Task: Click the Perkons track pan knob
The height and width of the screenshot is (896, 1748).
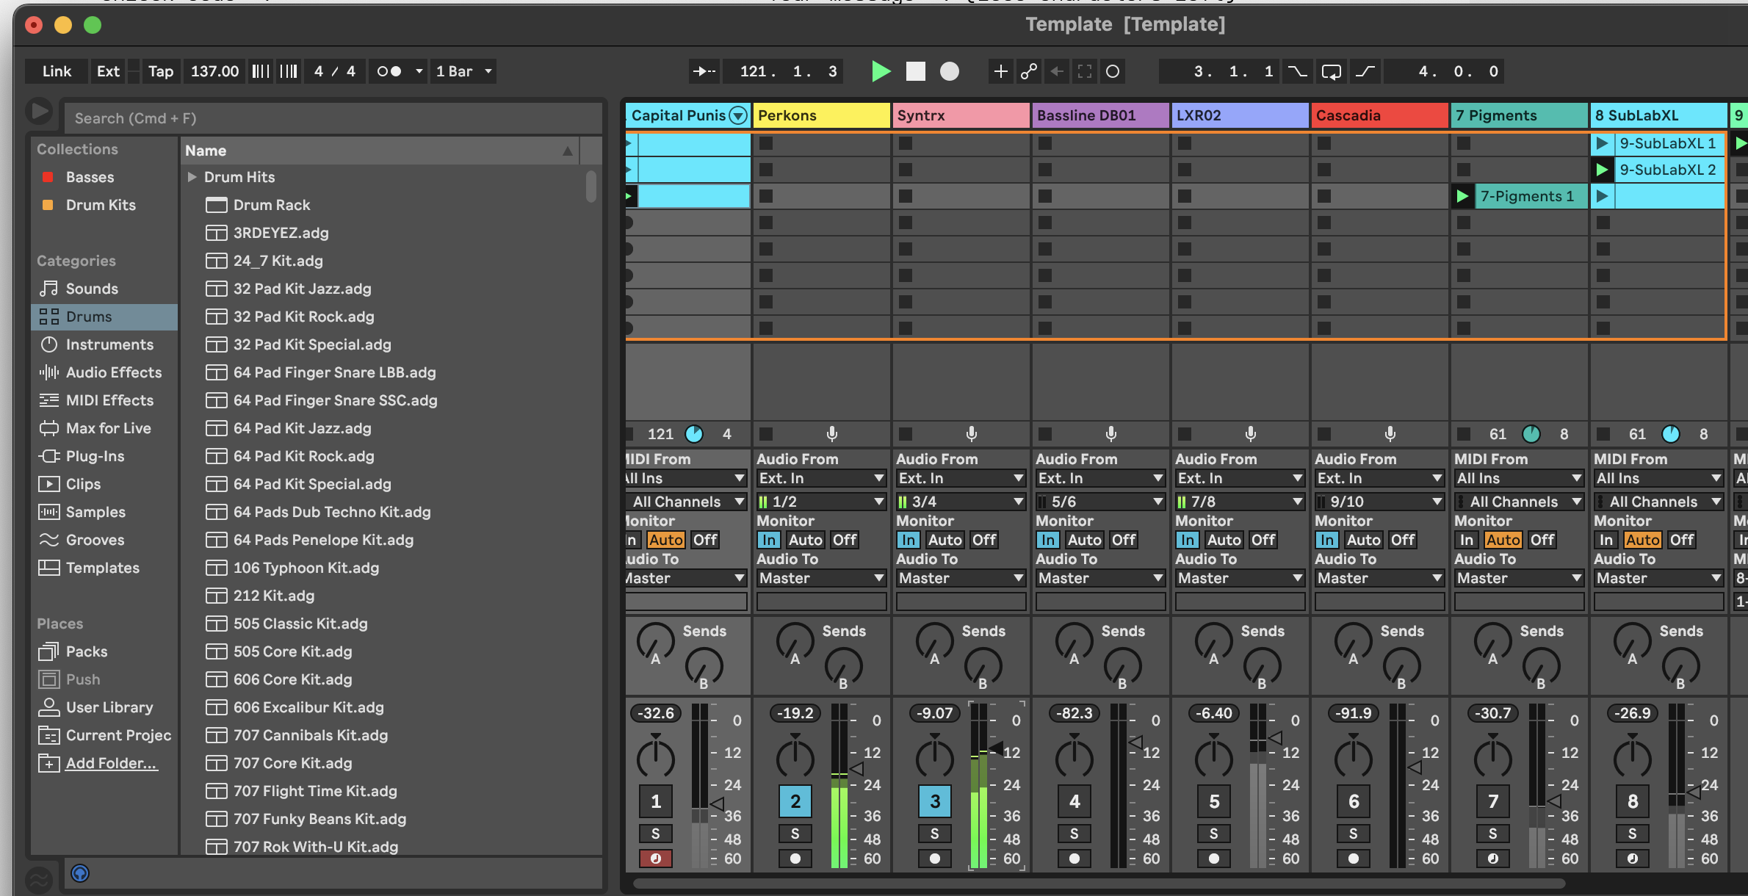Action: coord(795,756)
